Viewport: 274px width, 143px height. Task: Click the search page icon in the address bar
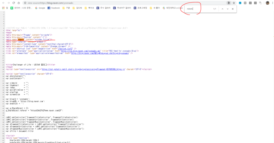point(229,3)
